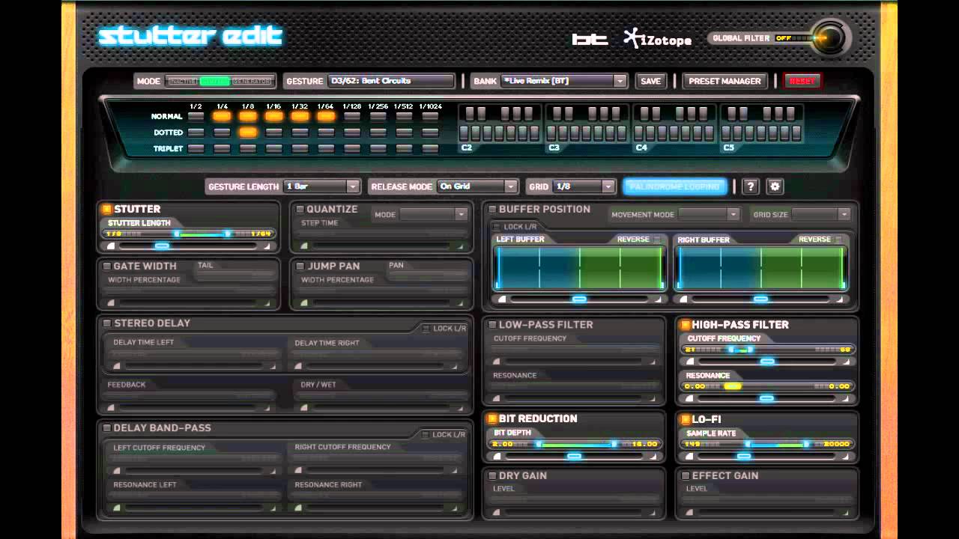Enable the Effect Gain module
Viewport: 959px width, 539px height.
tap(686, 476)
